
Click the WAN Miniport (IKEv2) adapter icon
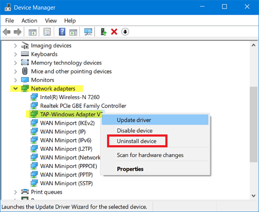[x=34, y=123]
